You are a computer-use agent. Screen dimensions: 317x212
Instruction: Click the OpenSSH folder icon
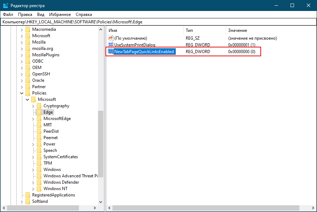point(28,74)
